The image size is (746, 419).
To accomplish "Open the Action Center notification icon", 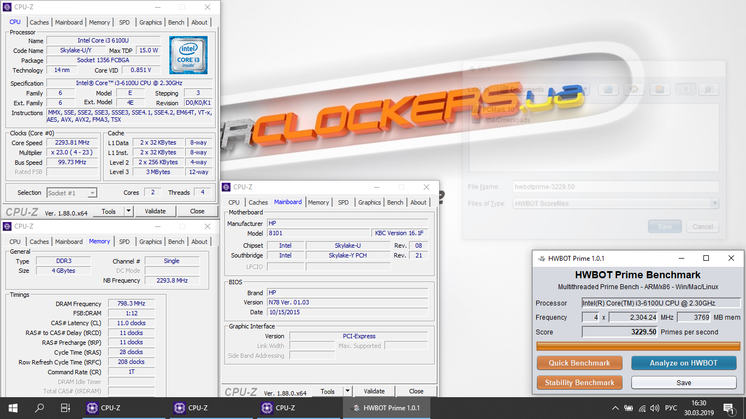I will [729, 408].
